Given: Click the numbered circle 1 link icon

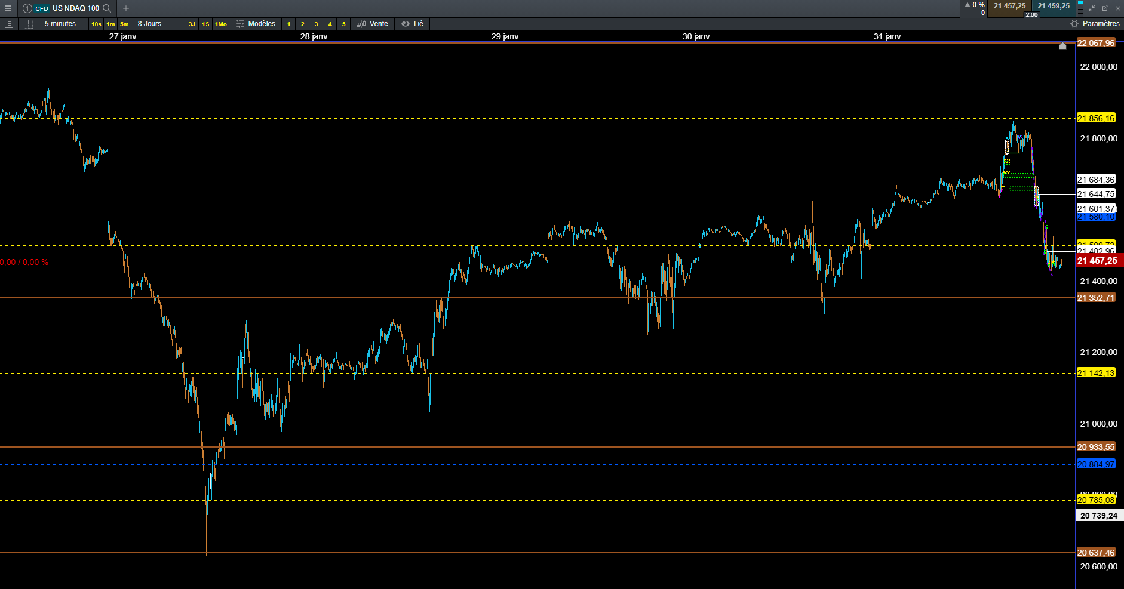Looking at the screenshot, I should [x=27, y=8].
